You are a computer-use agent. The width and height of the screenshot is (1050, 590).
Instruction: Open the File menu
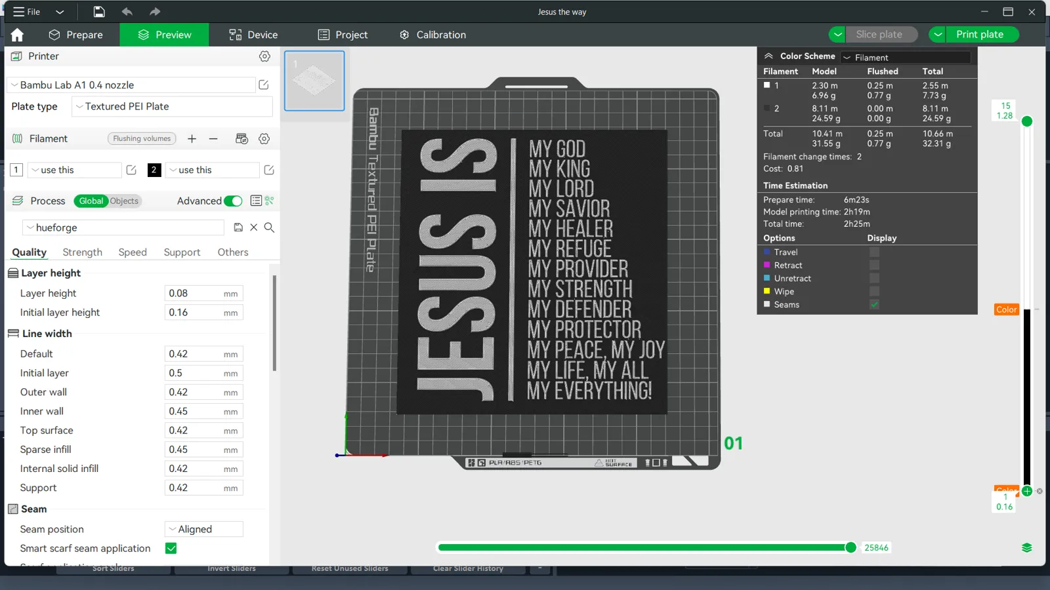[x=27, y=12]
